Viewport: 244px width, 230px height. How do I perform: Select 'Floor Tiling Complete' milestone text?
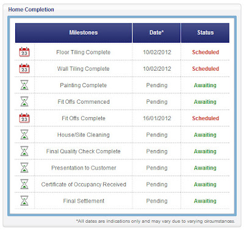[x=84, y=52]
